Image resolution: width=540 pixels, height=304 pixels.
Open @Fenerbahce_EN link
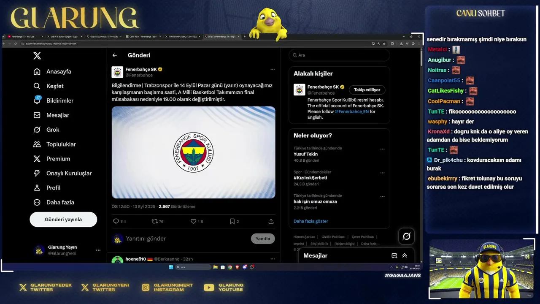click(x=351, y=111)
